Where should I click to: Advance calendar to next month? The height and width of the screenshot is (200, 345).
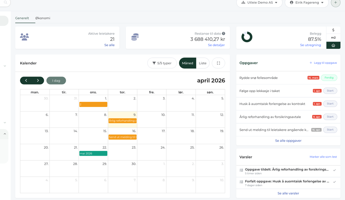tap(38, 80)
